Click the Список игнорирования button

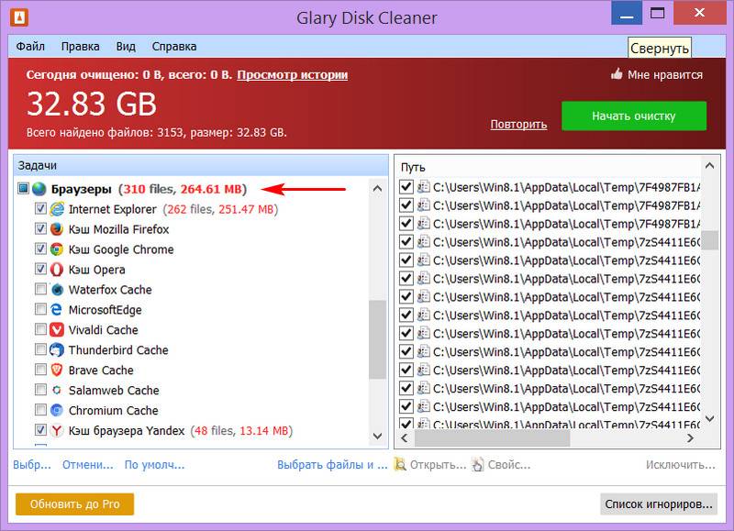coord(658,504)
